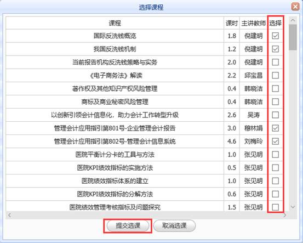The height and width of the screenshot is (243, 303).
Task: Check the 著作权及其他知识产权风险管理 checkbox
Action: click(275, 89)
